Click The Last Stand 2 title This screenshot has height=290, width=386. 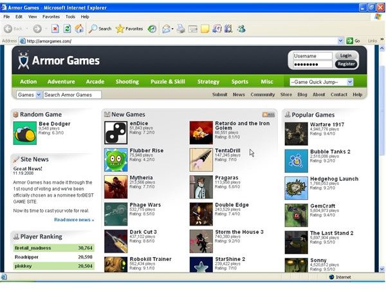[x=331, y=233]
